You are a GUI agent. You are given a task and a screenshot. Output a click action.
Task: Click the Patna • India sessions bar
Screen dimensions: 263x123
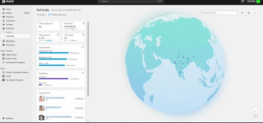(x=52, y=65)
